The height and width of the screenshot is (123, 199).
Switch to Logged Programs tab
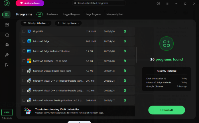72,14
